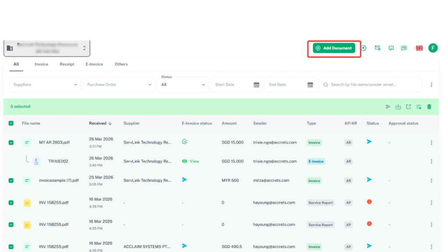Toggle the select-all checkbox in table header
The image size is (448, 252).
(11, 123)
